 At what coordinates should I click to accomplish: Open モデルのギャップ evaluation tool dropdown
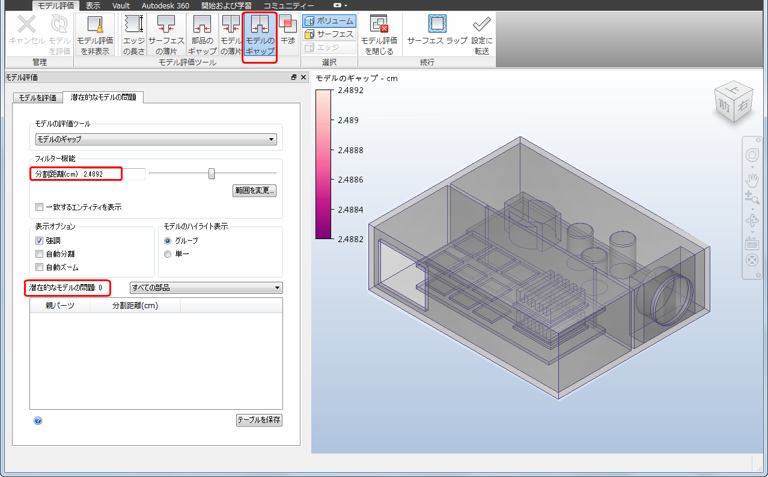click(x=156, y=139)
